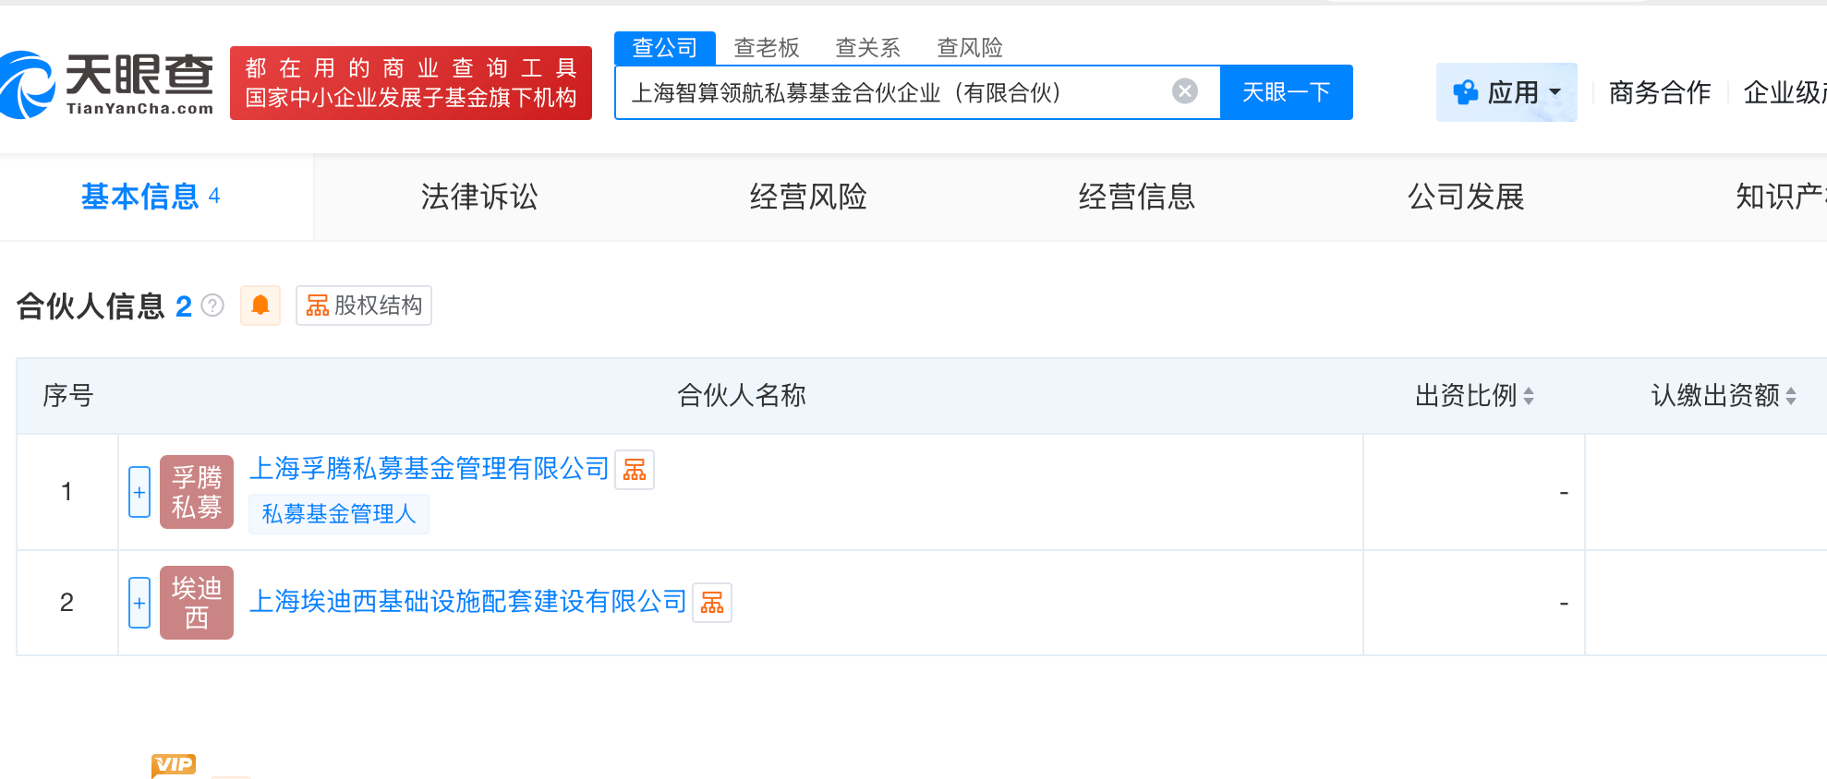Image resolution: width=1827 pixels, height=779 pixels.
Task: Select the 查老板 search tab
Action: click(x=767, y=47)
